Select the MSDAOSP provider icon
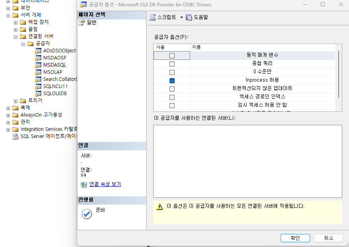This screenshot has width=349, height=247. (x=38, y=58)
